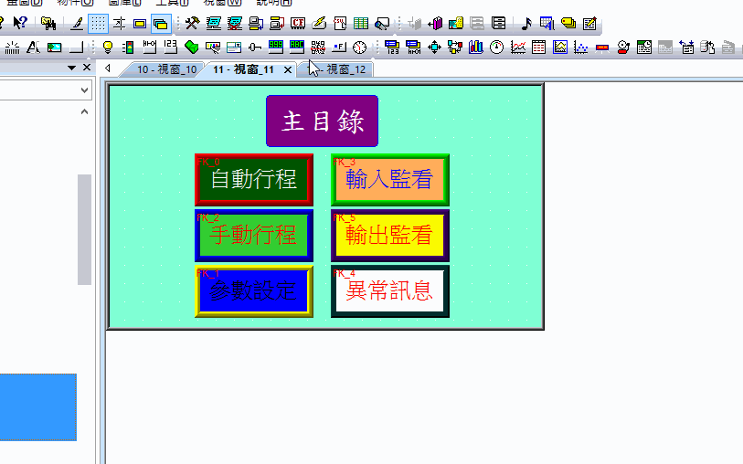The width and height of the screenshot is (743, 464).
Task: Click the 自動行程 button on the canvas
Action: coord(253,179)
